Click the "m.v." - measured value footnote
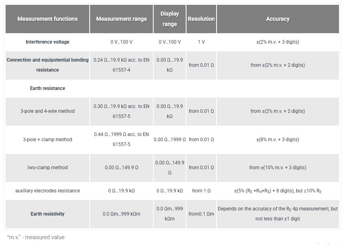The image size is (345, 244). click(x=36, y=237)
